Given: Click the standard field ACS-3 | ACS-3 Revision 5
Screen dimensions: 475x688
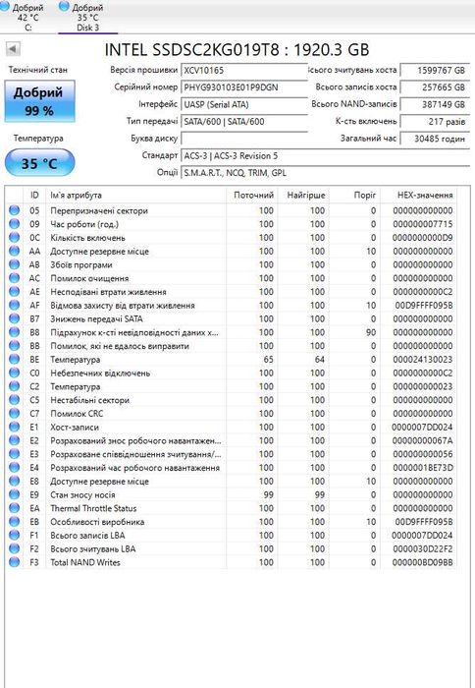Looking at the screenshot, I should [x=325, y=155].
